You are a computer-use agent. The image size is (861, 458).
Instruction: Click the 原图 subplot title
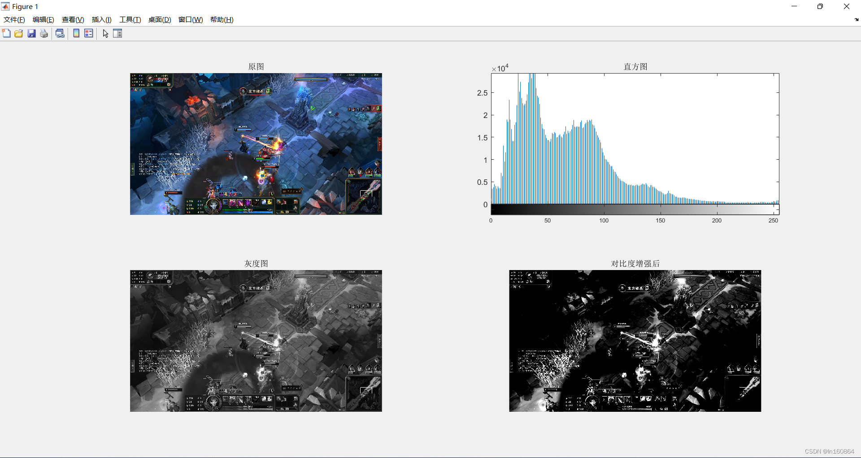(256, 66)
